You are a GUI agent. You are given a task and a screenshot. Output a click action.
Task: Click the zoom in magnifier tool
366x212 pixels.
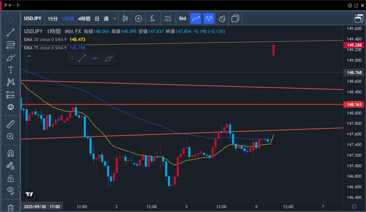pyautogui.click(x=11, y=136)
